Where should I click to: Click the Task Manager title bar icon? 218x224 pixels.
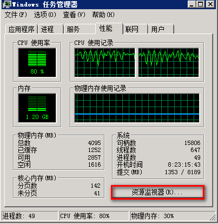click(x=6, y=4)
